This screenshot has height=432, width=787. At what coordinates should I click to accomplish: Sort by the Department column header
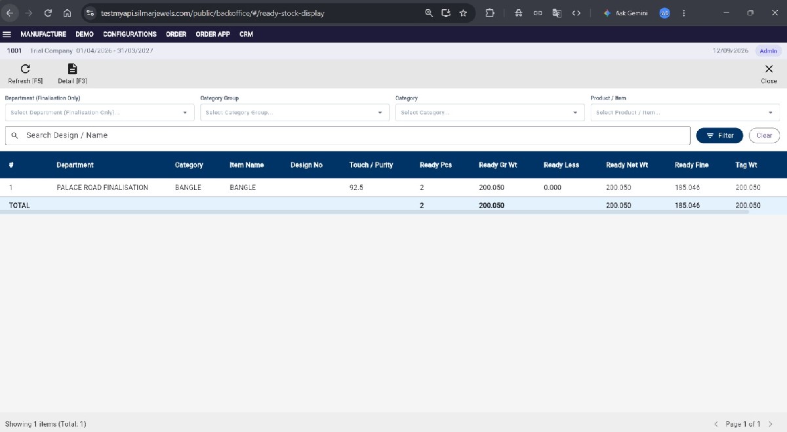75,165
